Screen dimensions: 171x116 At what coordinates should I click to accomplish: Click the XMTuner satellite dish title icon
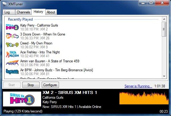4,4
